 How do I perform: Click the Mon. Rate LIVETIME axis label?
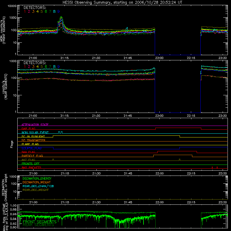[5, 217]
